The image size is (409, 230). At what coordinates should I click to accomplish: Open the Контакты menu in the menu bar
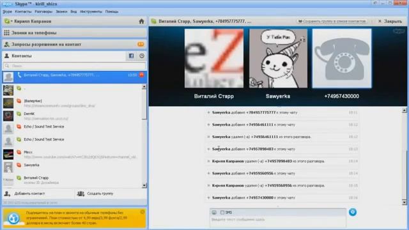tap(23, 11)
